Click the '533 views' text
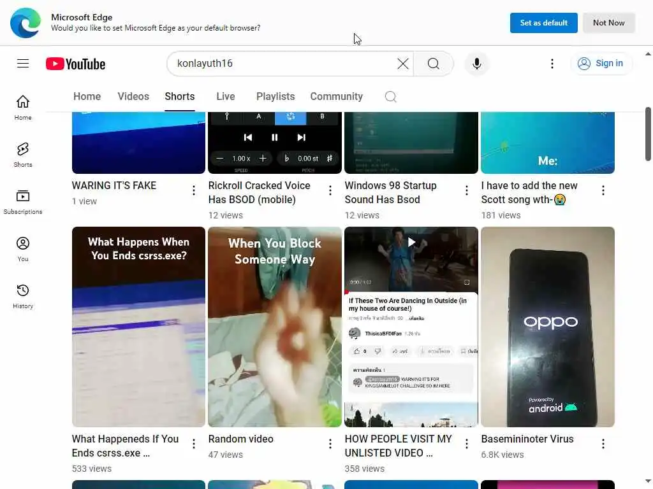This screenshot has height=489, width=653. pyautogui.click(x=92, y=469)
